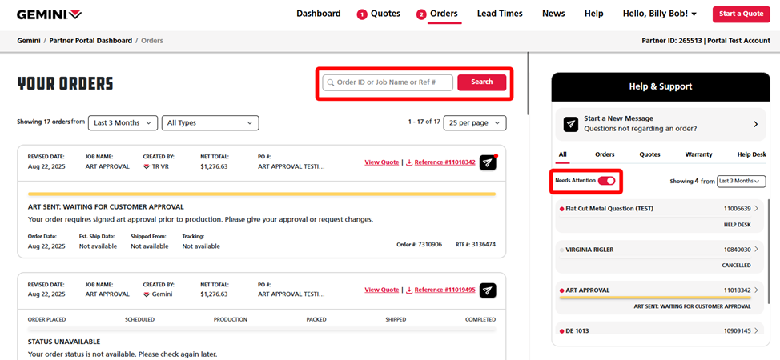Screen dimensions: 780x360
Task: Switch to the Warranty tab in Help & Support
Action: click(698, 154)
